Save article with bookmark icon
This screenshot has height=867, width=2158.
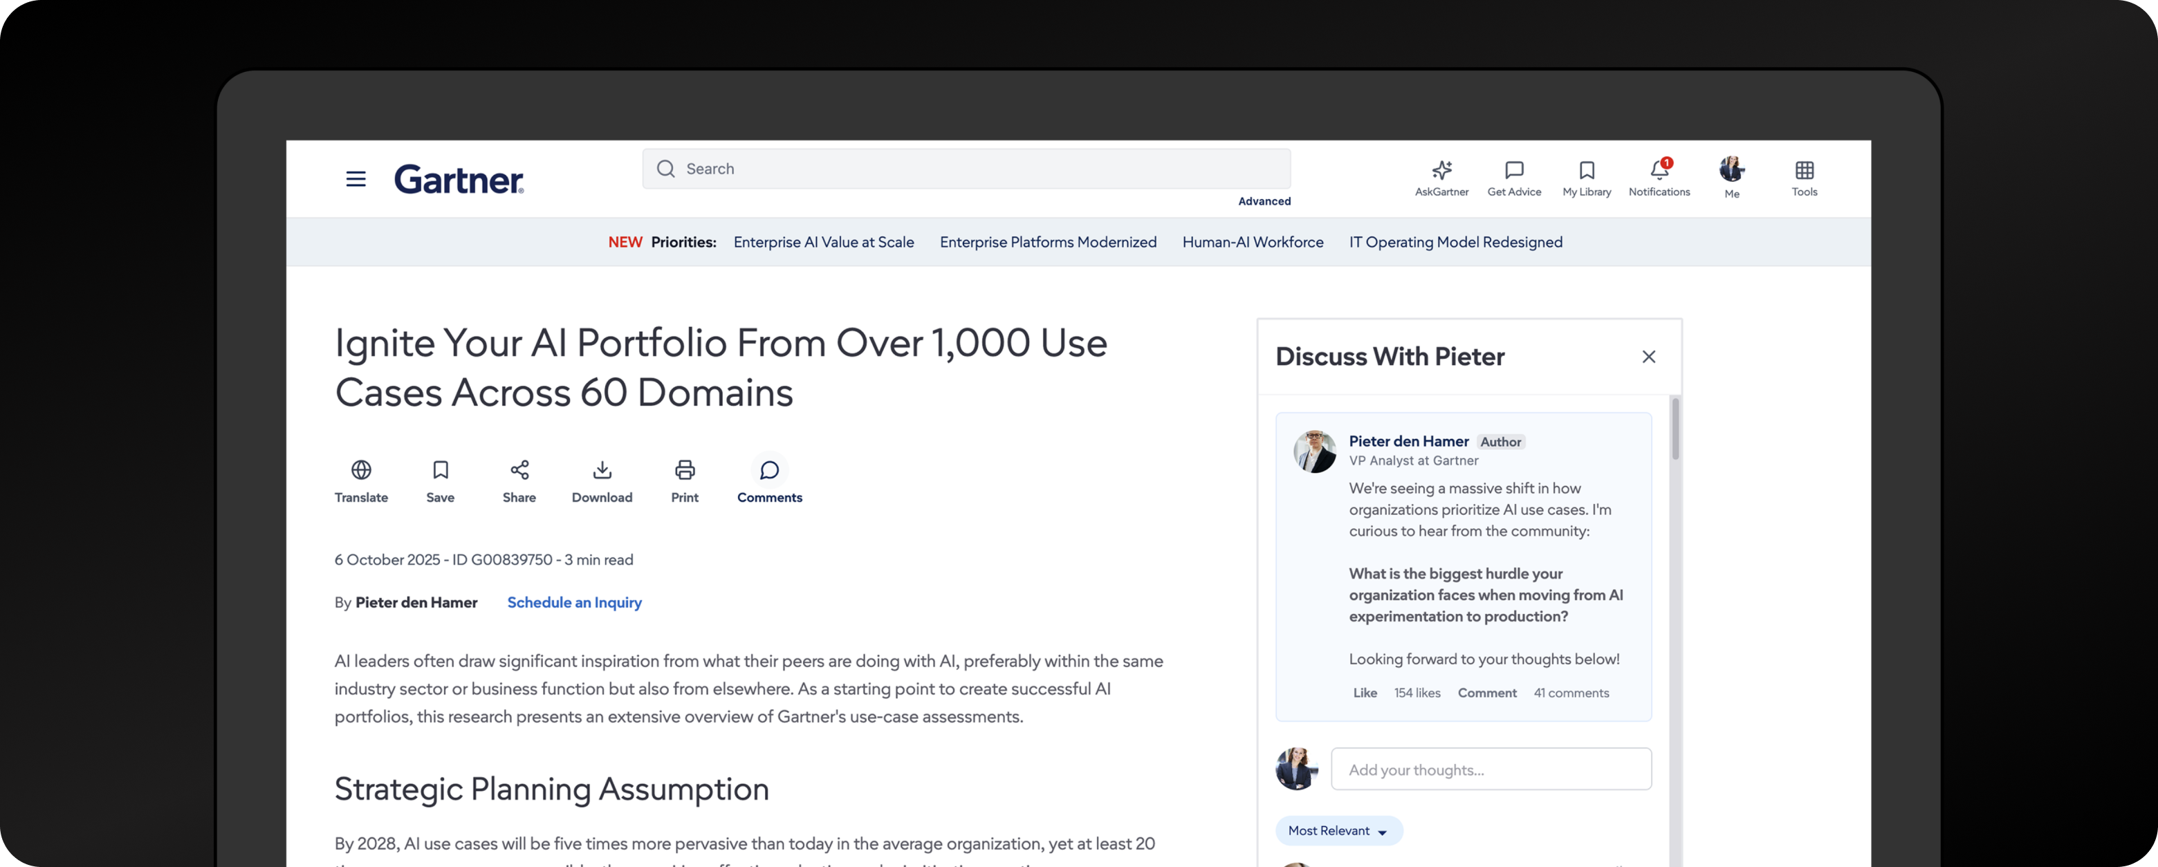point(441,470)
